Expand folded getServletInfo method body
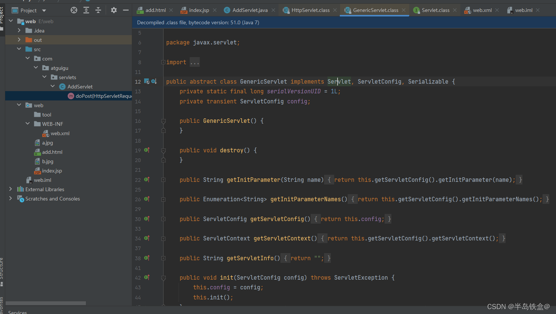The image size is (556, 314). (163, 258)
